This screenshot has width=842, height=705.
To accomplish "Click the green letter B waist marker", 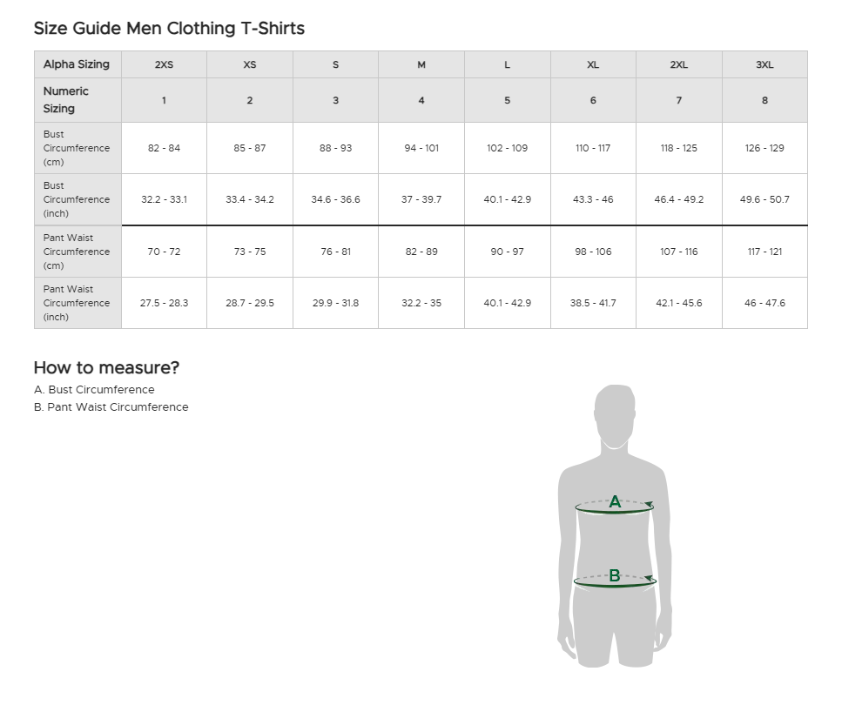I will point(615,575).
